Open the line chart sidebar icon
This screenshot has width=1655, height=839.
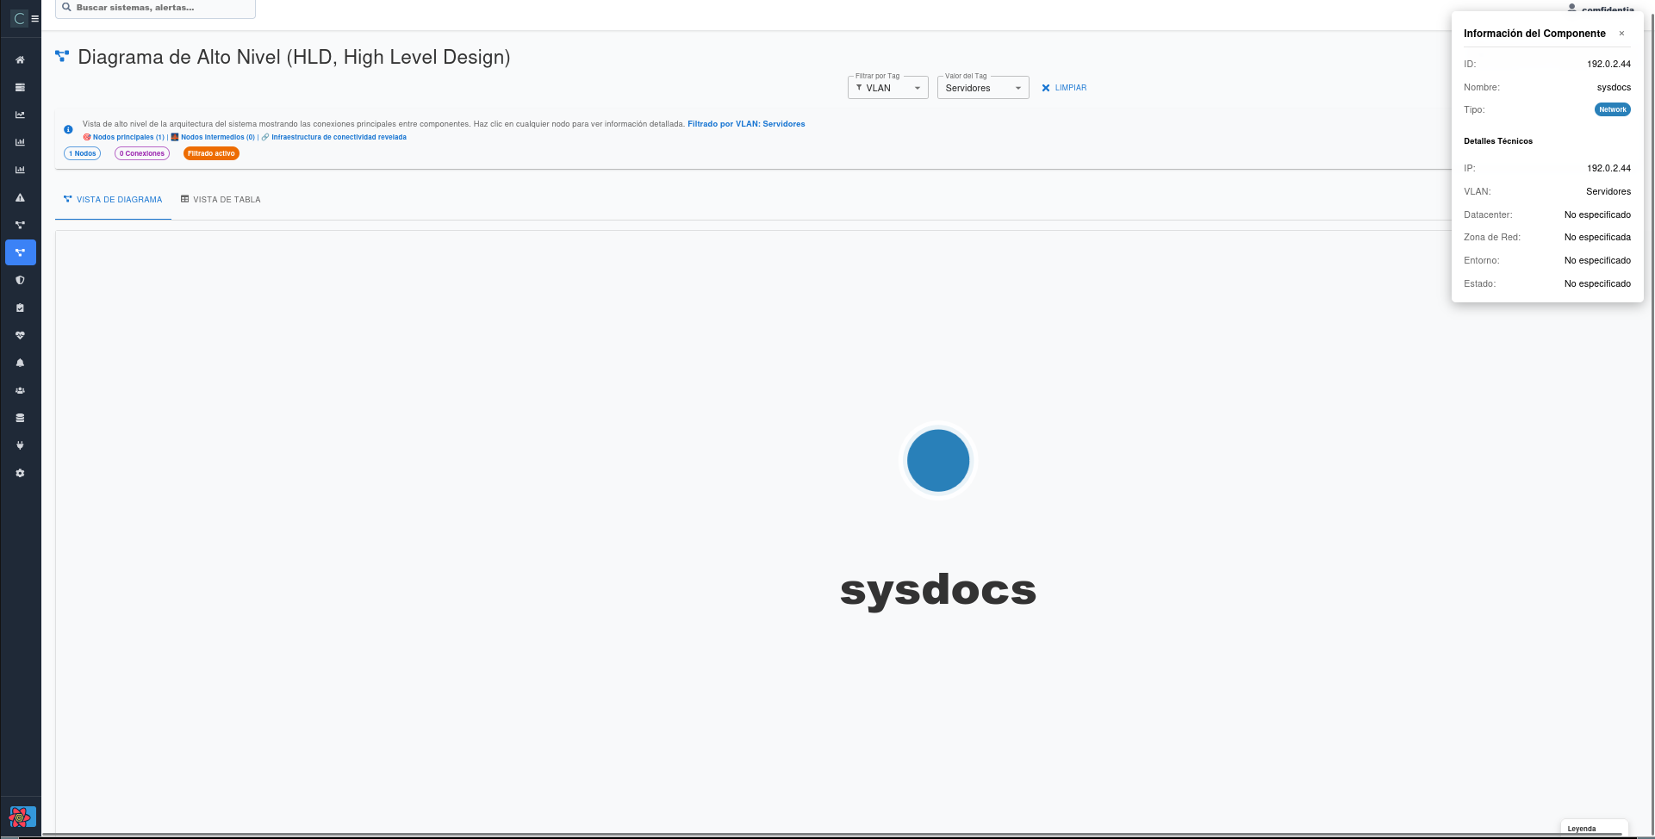(x=20, y=115)
